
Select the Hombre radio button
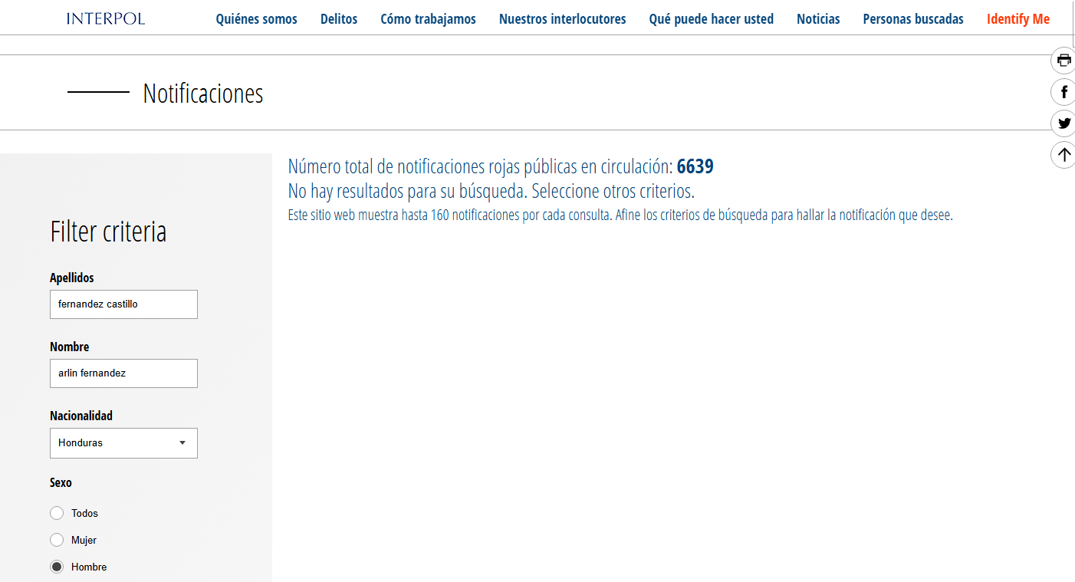click(x=57, y=567)
